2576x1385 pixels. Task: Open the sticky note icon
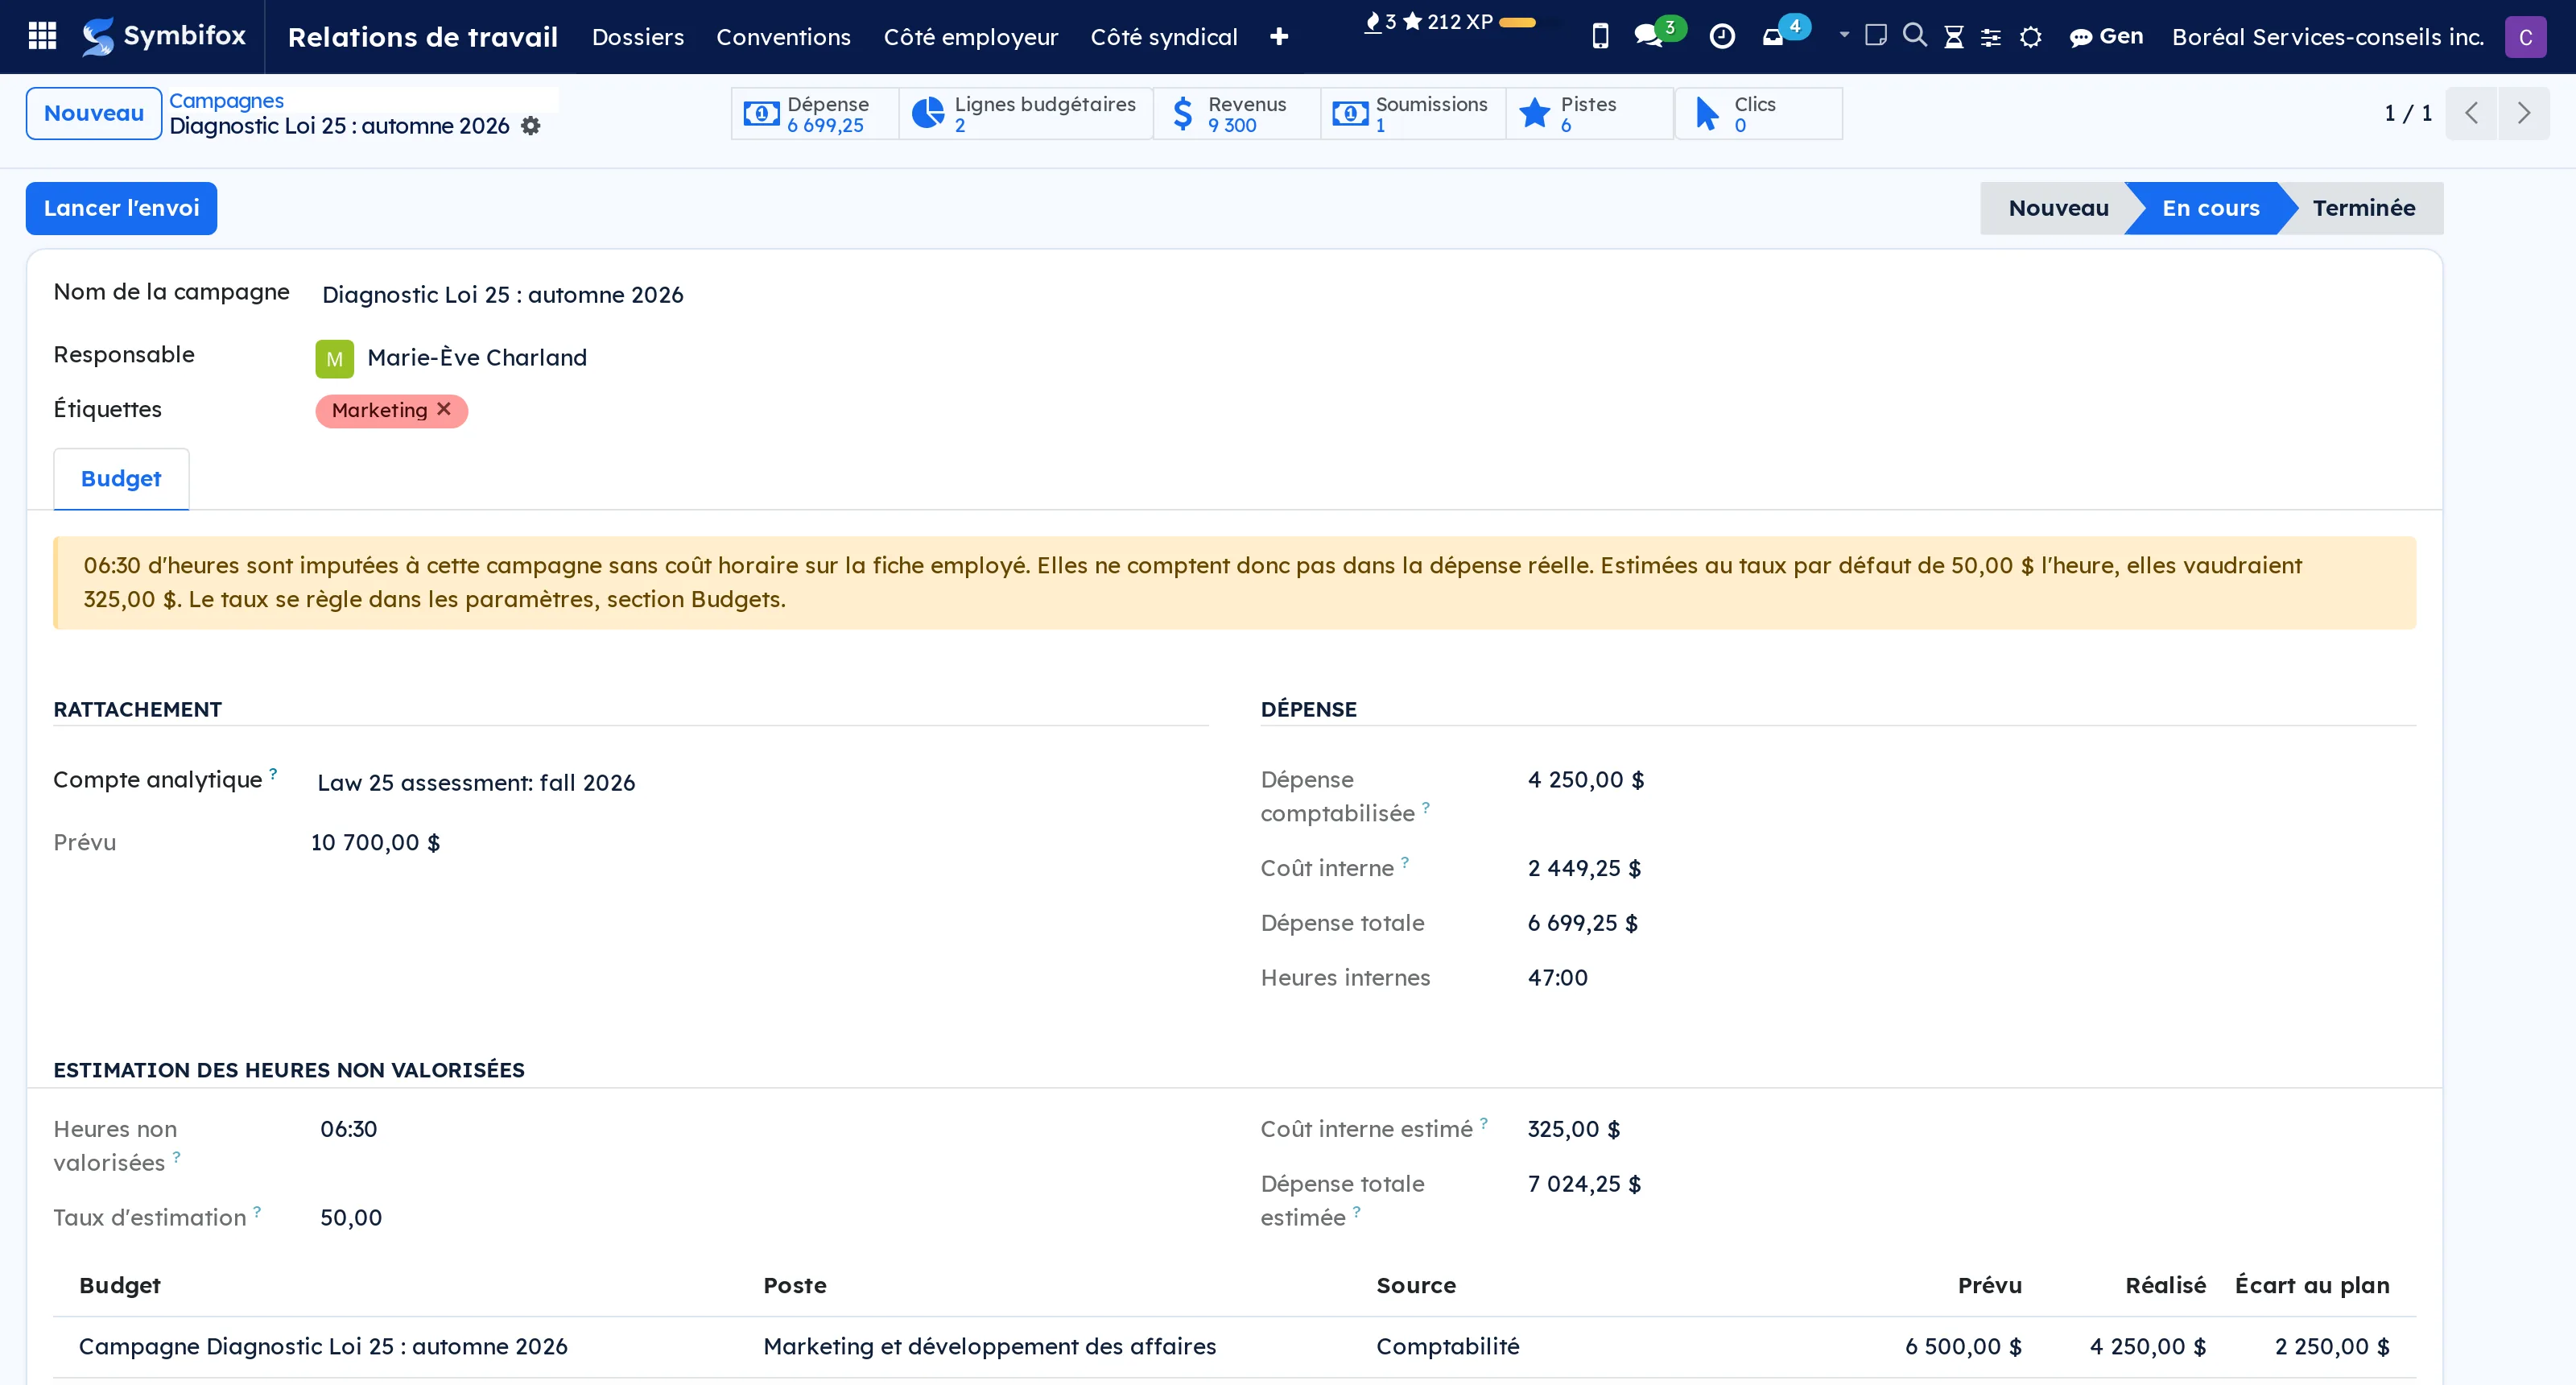point(1876,35)
